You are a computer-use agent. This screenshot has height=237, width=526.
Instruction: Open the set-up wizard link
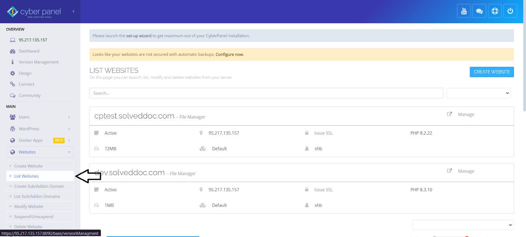pos(139,36)
